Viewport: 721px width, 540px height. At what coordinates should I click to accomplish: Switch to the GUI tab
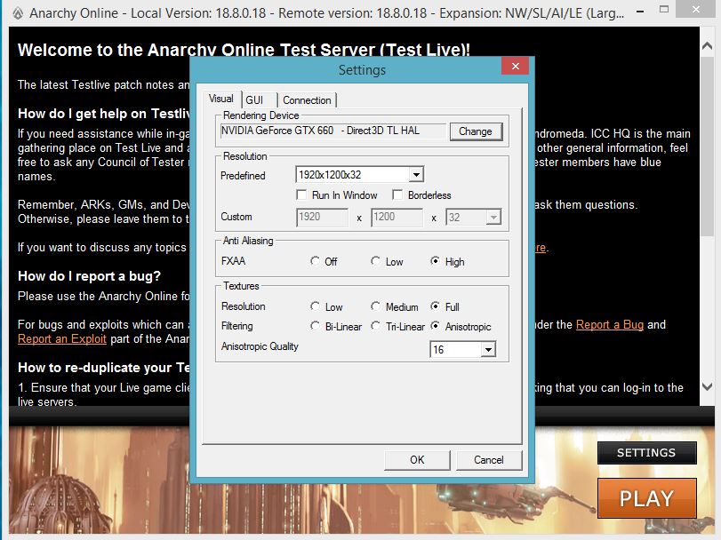point(254,100)
